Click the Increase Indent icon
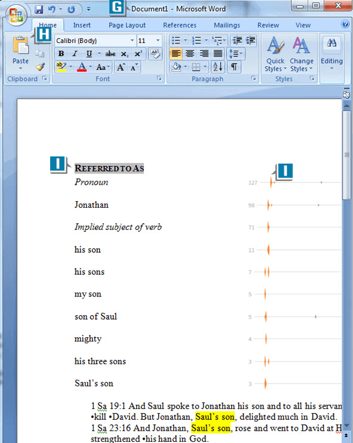Screen dimensions: 353x443 click(x=251, y=40)
